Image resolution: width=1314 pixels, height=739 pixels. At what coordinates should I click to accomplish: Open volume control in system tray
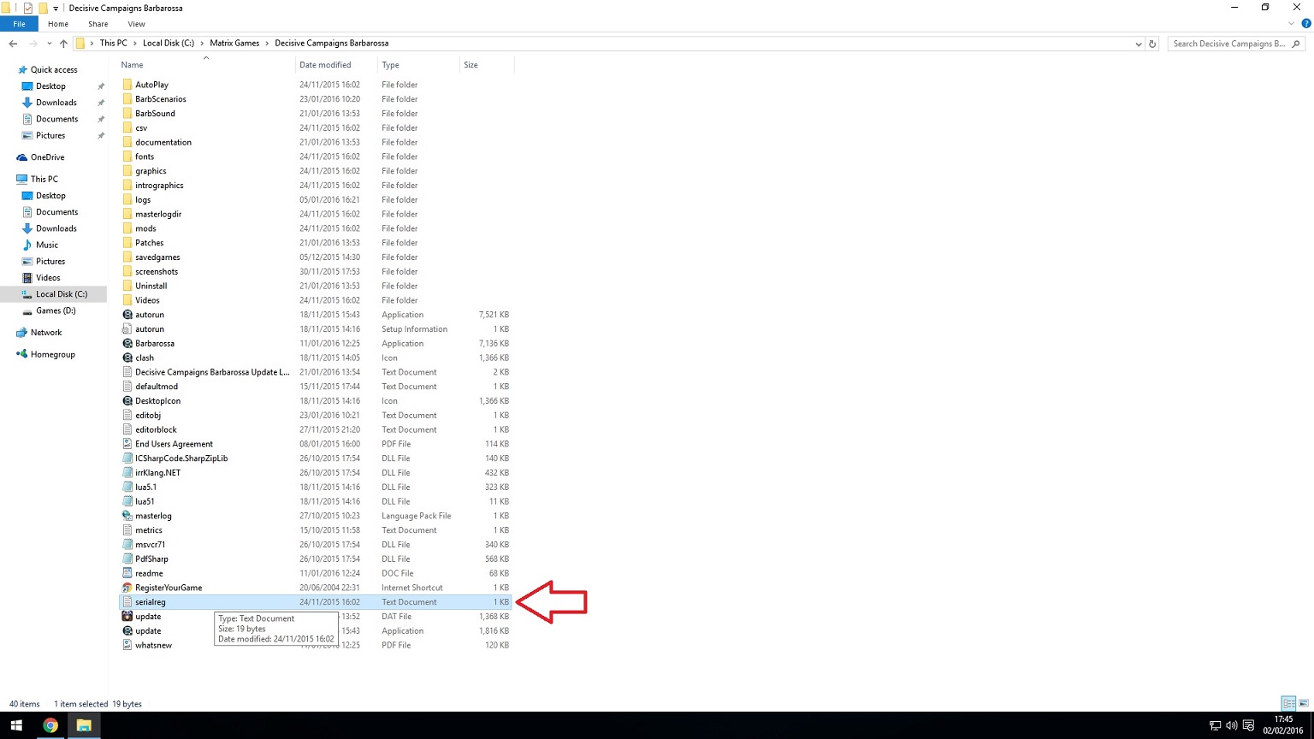tap(1231, 725)
